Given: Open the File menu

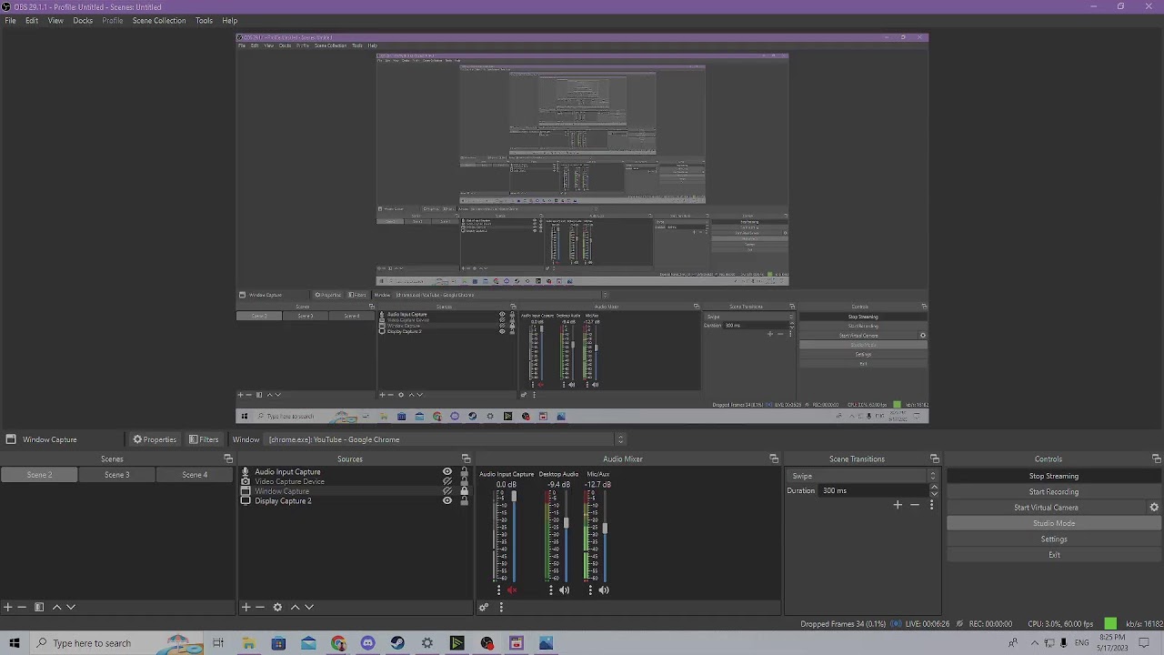Looking at the screenshot, I should 10,20.
